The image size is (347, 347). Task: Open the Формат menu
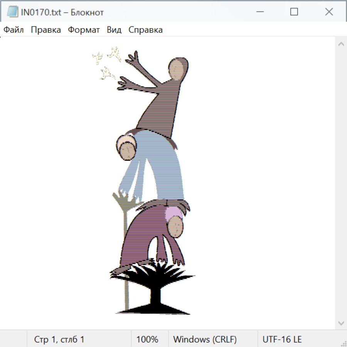click(84, 30)
